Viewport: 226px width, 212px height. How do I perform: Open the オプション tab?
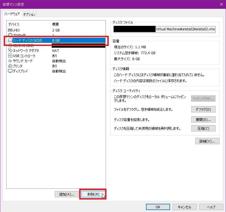29,14
